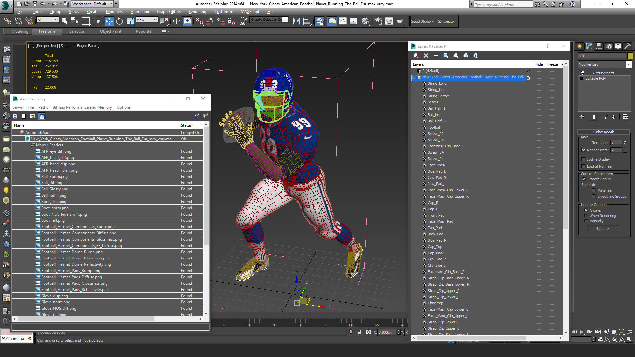
Task: Open the MAXScript menu
Action: pos(250,12)
